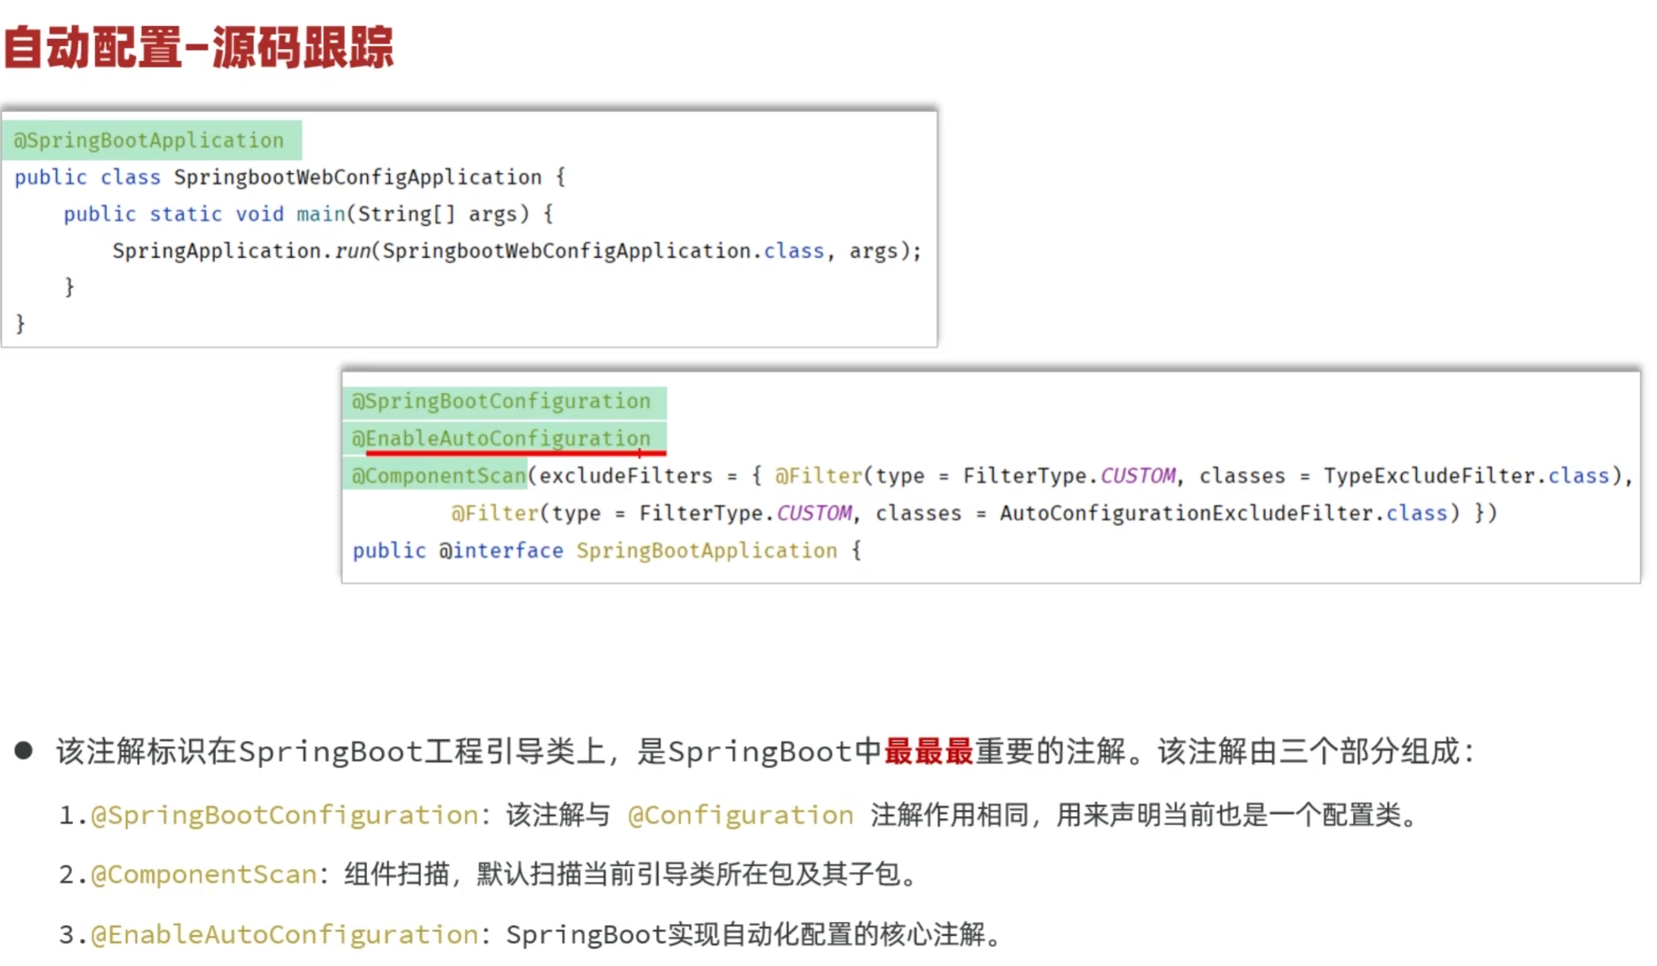The image size is (1657, 966).
Task: Click the black bullet point before 该注解
Action: 24,750
